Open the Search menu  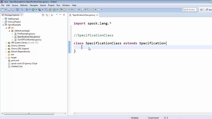click(43, 5)
